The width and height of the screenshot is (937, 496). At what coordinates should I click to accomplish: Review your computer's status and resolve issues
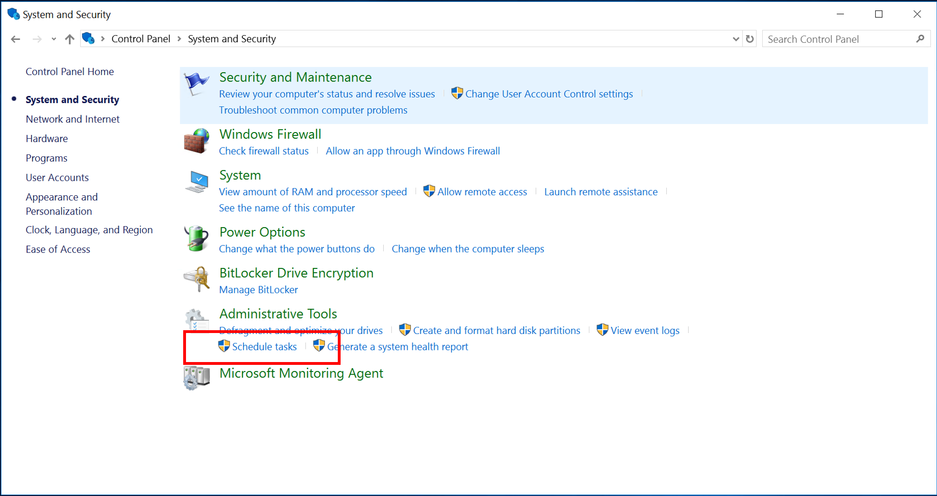327,94
